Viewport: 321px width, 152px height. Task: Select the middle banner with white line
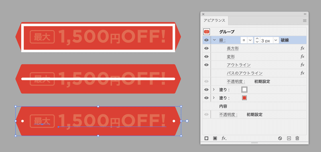(x=98, y=79)
